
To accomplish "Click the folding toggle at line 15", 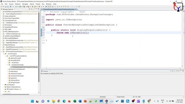I will tap(45, 30).
